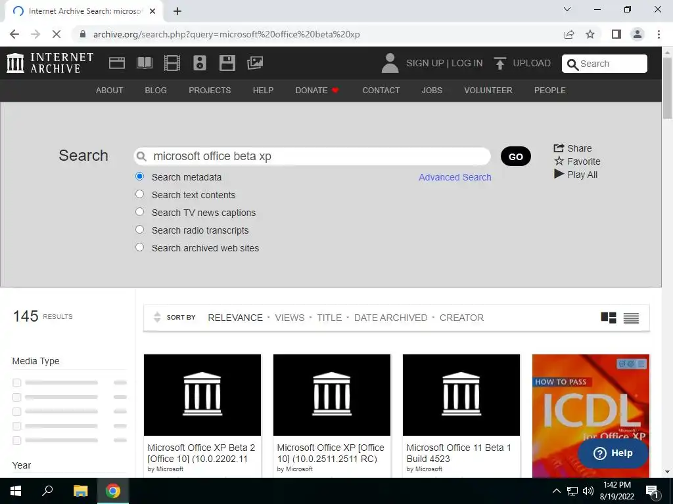Open the CONTACT nav item
The height and width of the screenshot is (504, 673).
point(381,91)
